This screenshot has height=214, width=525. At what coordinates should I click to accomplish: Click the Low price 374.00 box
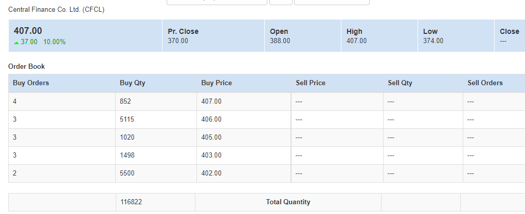pos(456,36)
